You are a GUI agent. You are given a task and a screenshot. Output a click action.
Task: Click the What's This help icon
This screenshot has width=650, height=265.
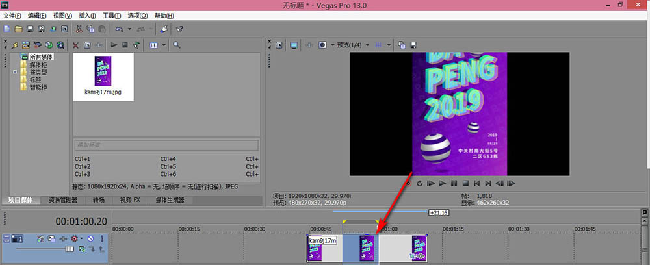tap(179, 29)
